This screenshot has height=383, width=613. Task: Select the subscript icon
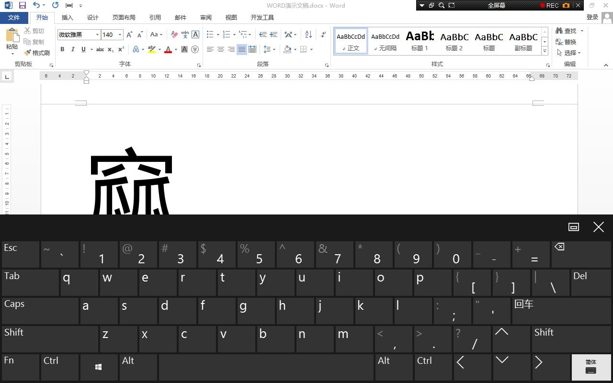110,49
